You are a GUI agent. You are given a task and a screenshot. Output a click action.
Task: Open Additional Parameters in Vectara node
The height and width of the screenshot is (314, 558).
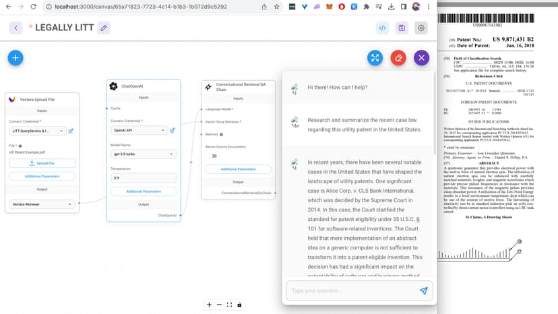[x=42, y=177]
